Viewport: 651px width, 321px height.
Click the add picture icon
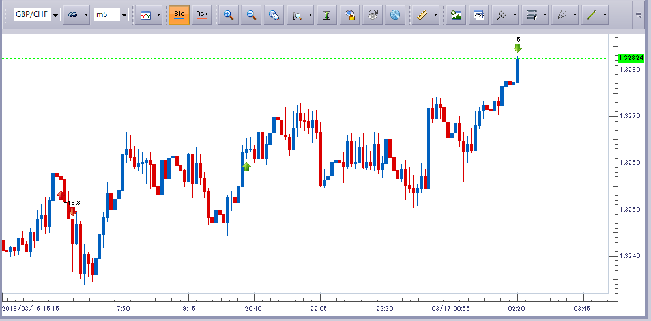point(456,15)
